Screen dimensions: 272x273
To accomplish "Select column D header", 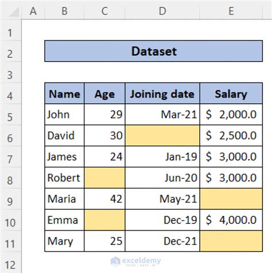I will point(162,11).
